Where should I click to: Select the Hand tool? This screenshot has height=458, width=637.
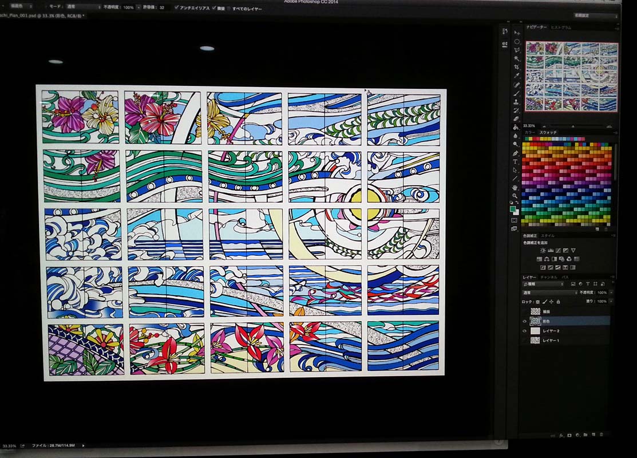516,187
